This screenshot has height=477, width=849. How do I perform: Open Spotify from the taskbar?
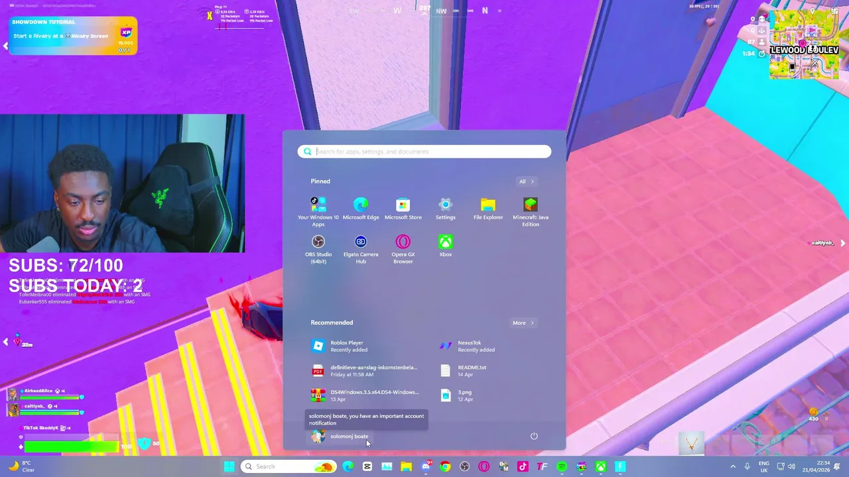pos(562,466)
